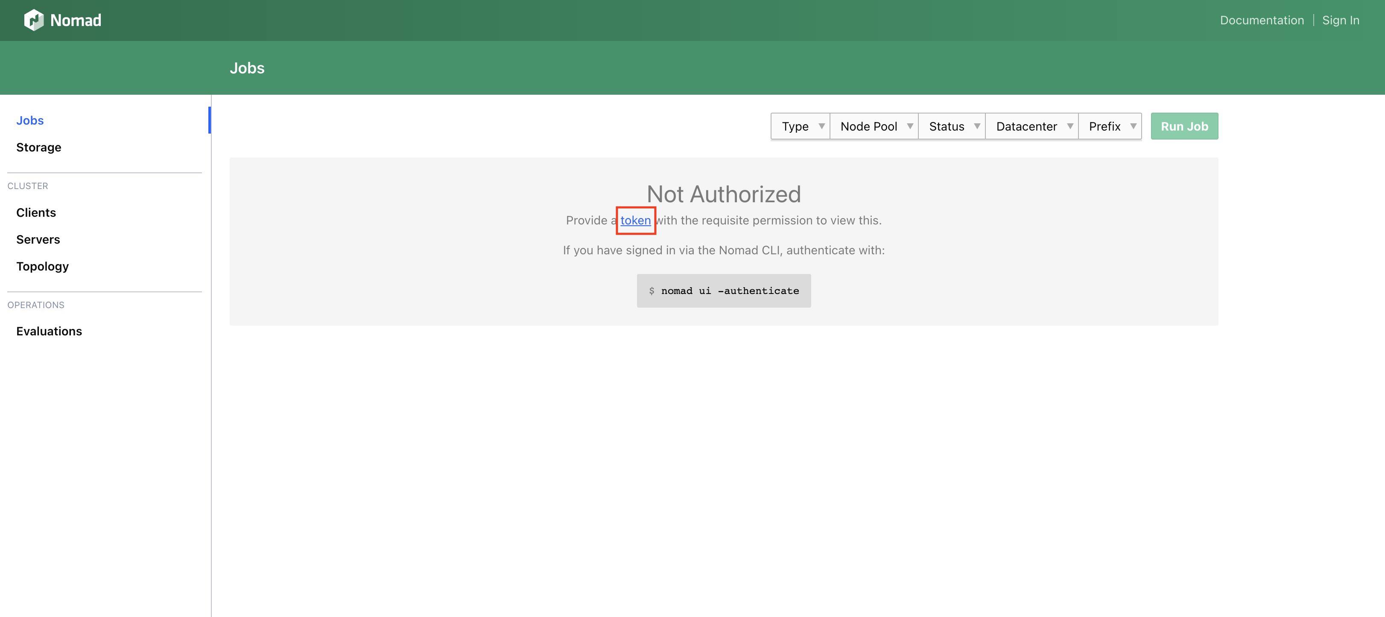This screenshot has height=617, width=1385.
Task: Click the Nomad logo icon
Action: (x=34, y=20)
